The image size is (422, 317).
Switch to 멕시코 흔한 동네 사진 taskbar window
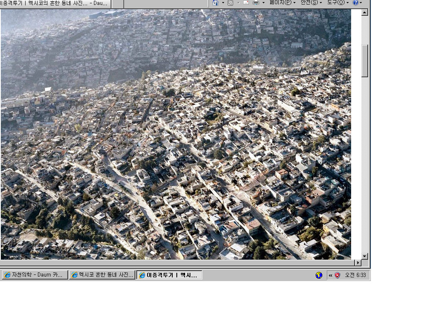(102, 275)
